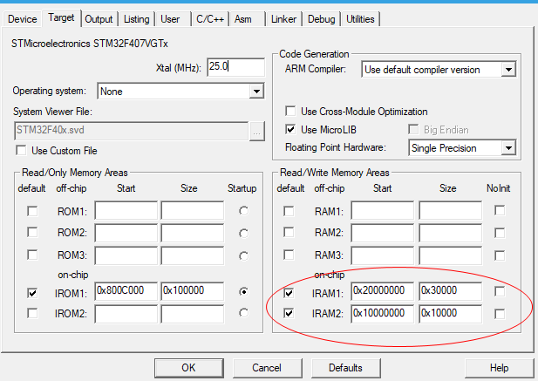
Task: Click the Help button
Action: pyautogui.click(x=500, y=368)
